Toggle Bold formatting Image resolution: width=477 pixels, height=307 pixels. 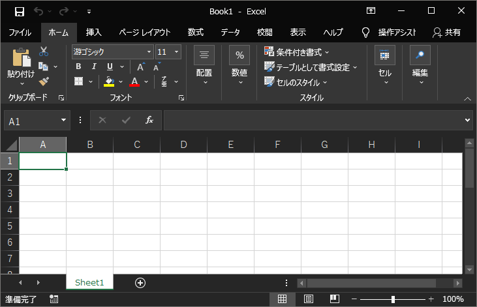pos(79,66)
